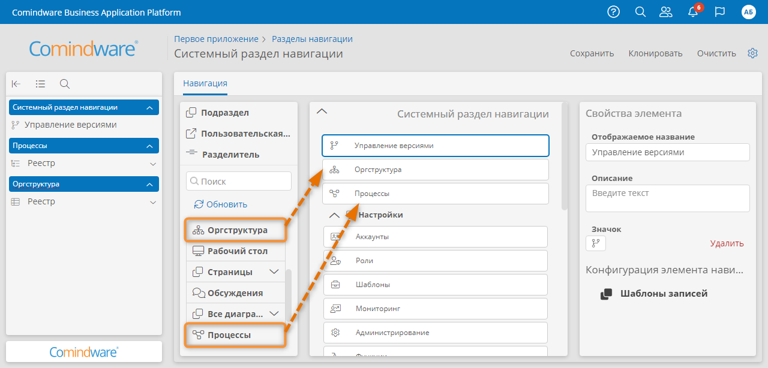
Task: Click the Сохранить button
Action: [x=592, y=53]
